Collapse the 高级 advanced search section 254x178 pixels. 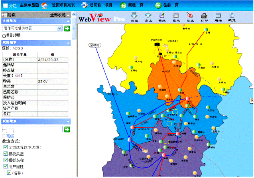(x=4, y=136)
